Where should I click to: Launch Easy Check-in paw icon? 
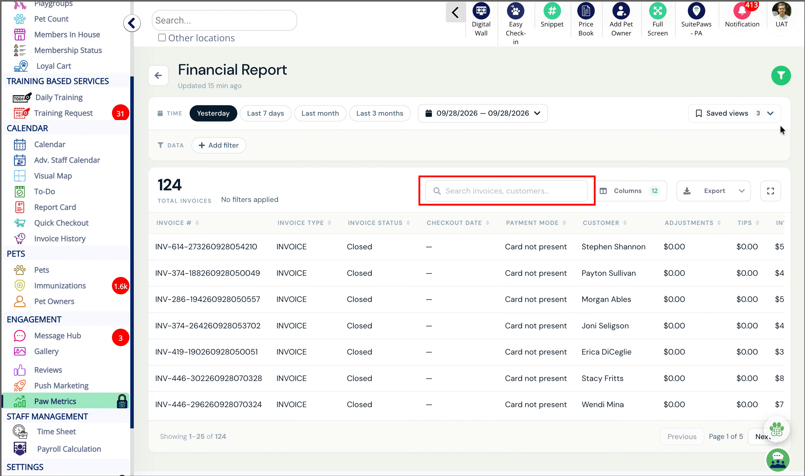point(515,11)
